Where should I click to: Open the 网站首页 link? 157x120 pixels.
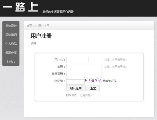71,95
